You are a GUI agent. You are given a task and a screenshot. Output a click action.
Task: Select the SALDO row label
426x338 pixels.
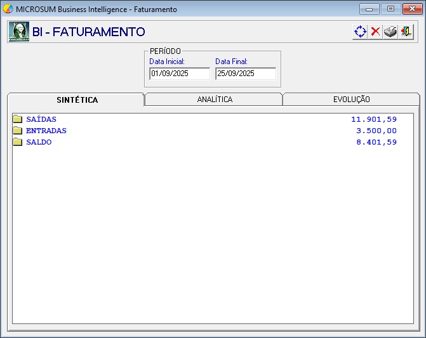(x=39, y=142)
